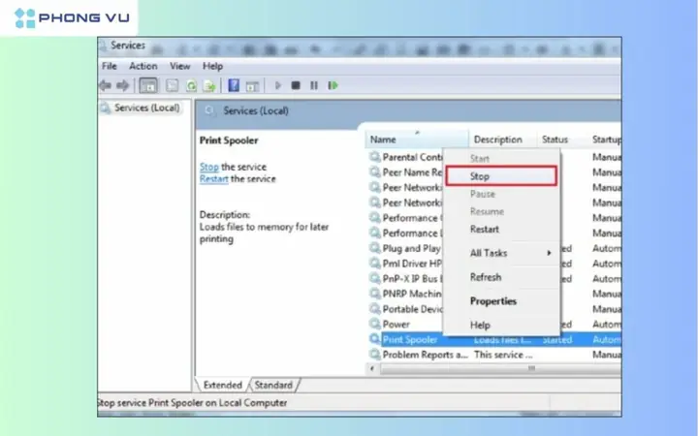Click gear icon beside Parental Controls row
The height and width of the screenshot is (436, 698).
[375, 157]
